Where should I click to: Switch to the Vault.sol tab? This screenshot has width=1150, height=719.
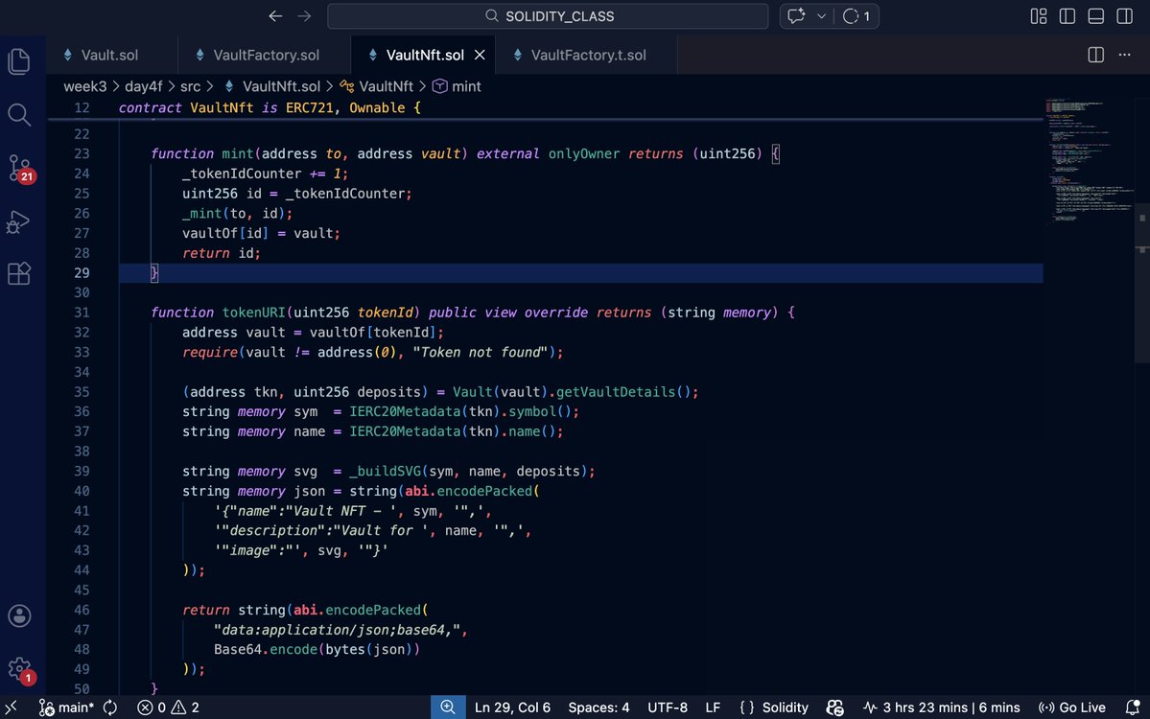(x=109, y=55)
